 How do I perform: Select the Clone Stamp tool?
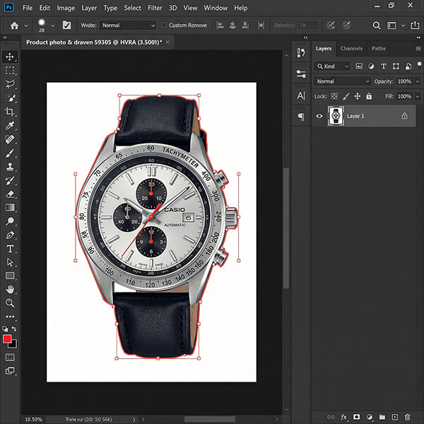[10, 167]
